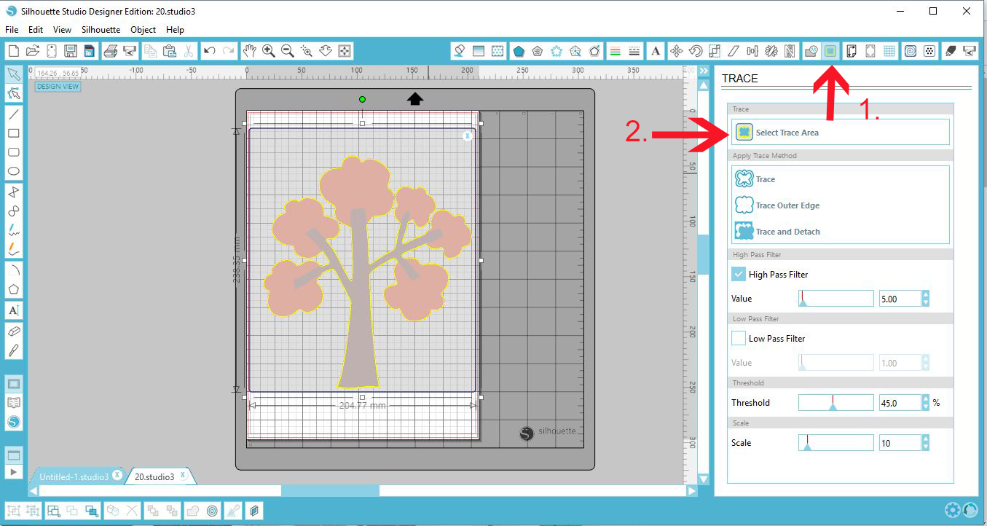Open the Rhinestone panel icon

pyautogui.click(x=930, y=51)
